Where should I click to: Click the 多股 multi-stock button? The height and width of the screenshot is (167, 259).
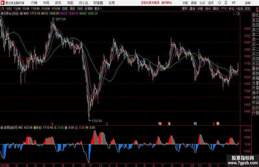click(x=200, y=9)
